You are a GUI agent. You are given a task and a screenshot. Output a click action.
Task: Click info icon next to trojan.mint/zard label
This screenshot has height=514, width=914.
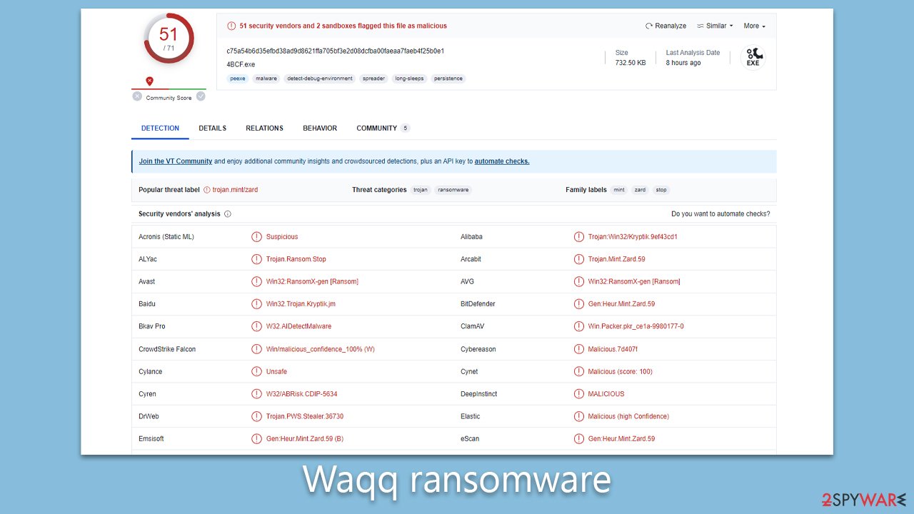click(x=206, y=190)
